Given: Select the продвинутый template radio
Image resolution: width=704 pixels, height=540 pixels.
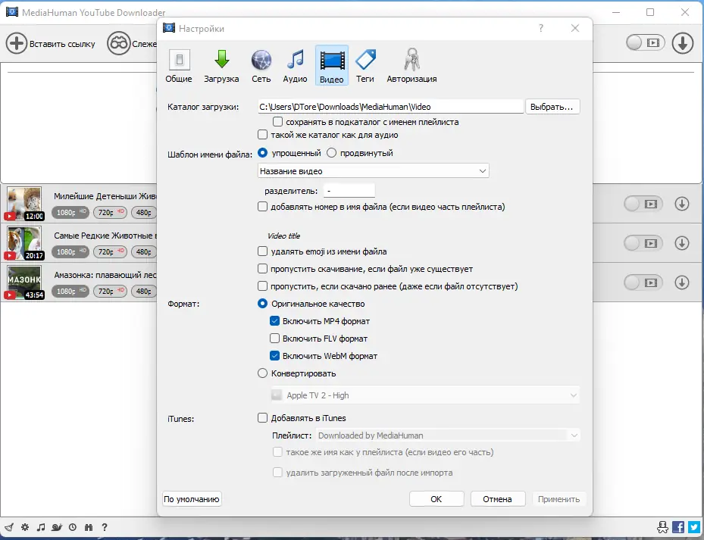Looking at the screenshot, I should (331, 153).
